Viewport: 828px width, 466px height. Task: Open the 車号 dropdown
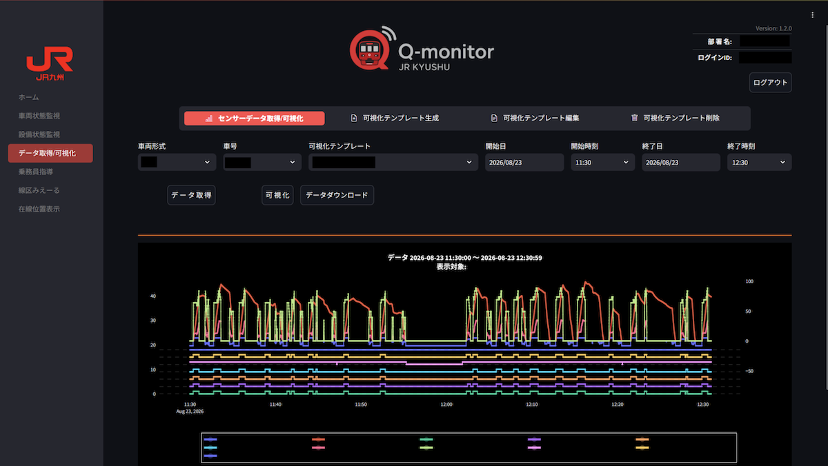pos(262,162)
